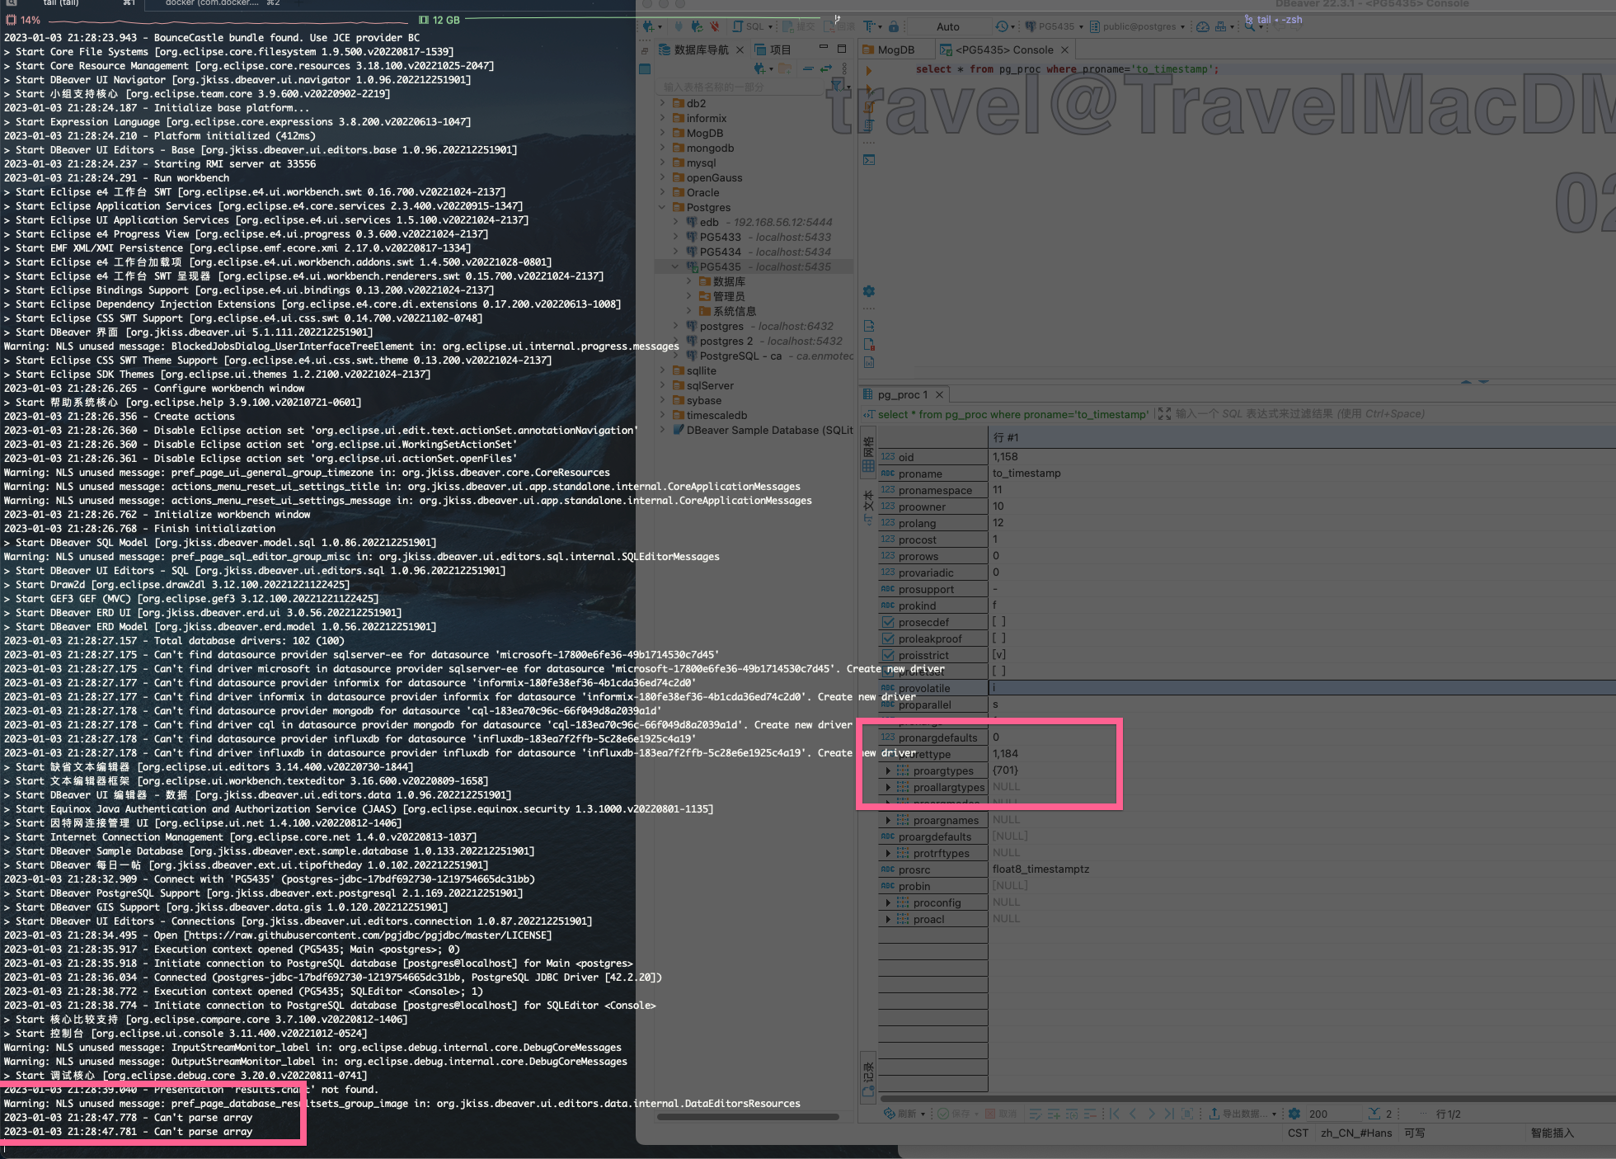Viewport: 1616px width, 1159px height.
Task: Click the reconnect icon in DBeaver toolbar
Action: (x=697, y=26)
